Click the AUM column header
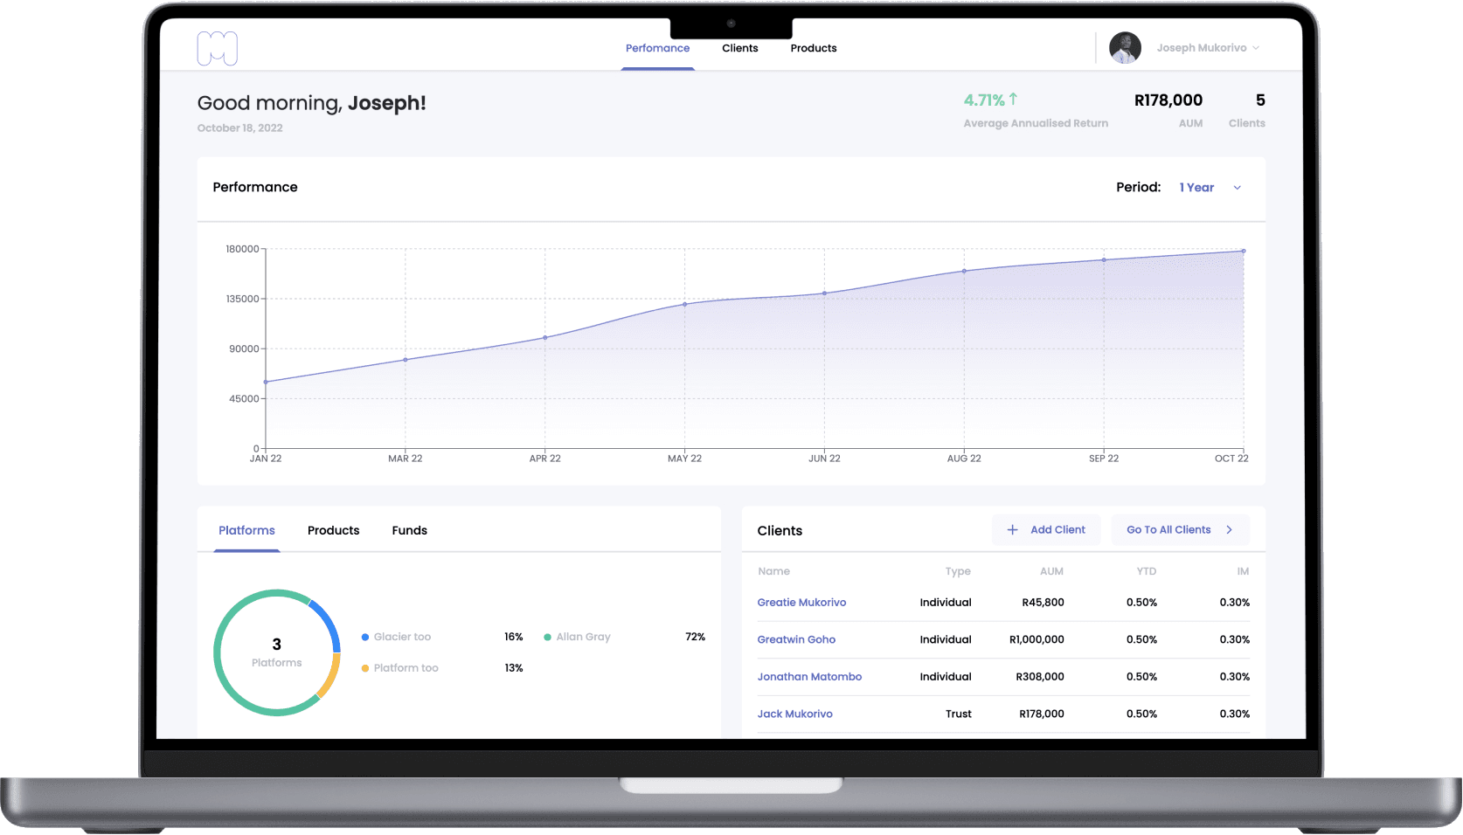 [1051, 571]
